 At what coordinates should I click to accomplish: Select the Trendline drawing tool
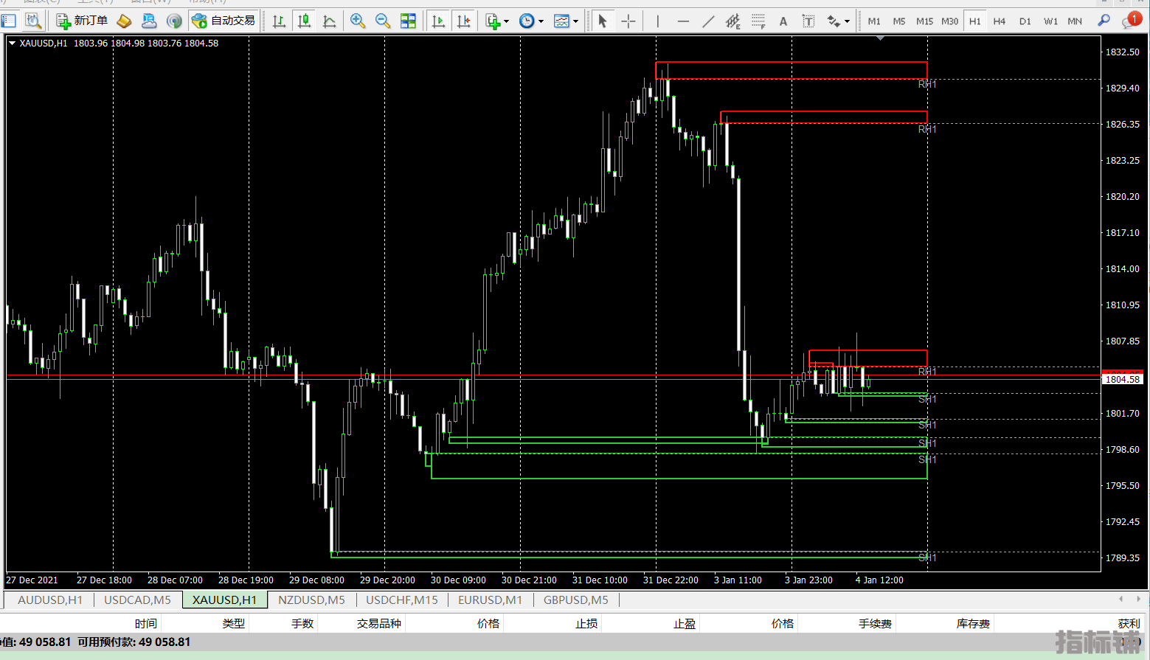coord(708,21)
